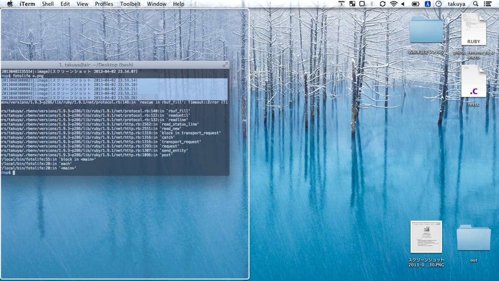The width and height of the screenshot is (499, 281).
Task: Click the fotolife:55 'block in <main>' line
Action: [48, 159]
